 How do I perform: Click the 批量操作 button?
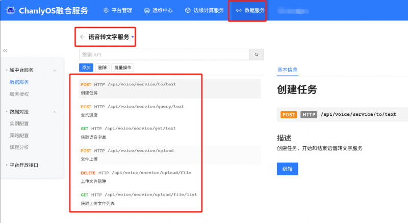click(122, 68)
